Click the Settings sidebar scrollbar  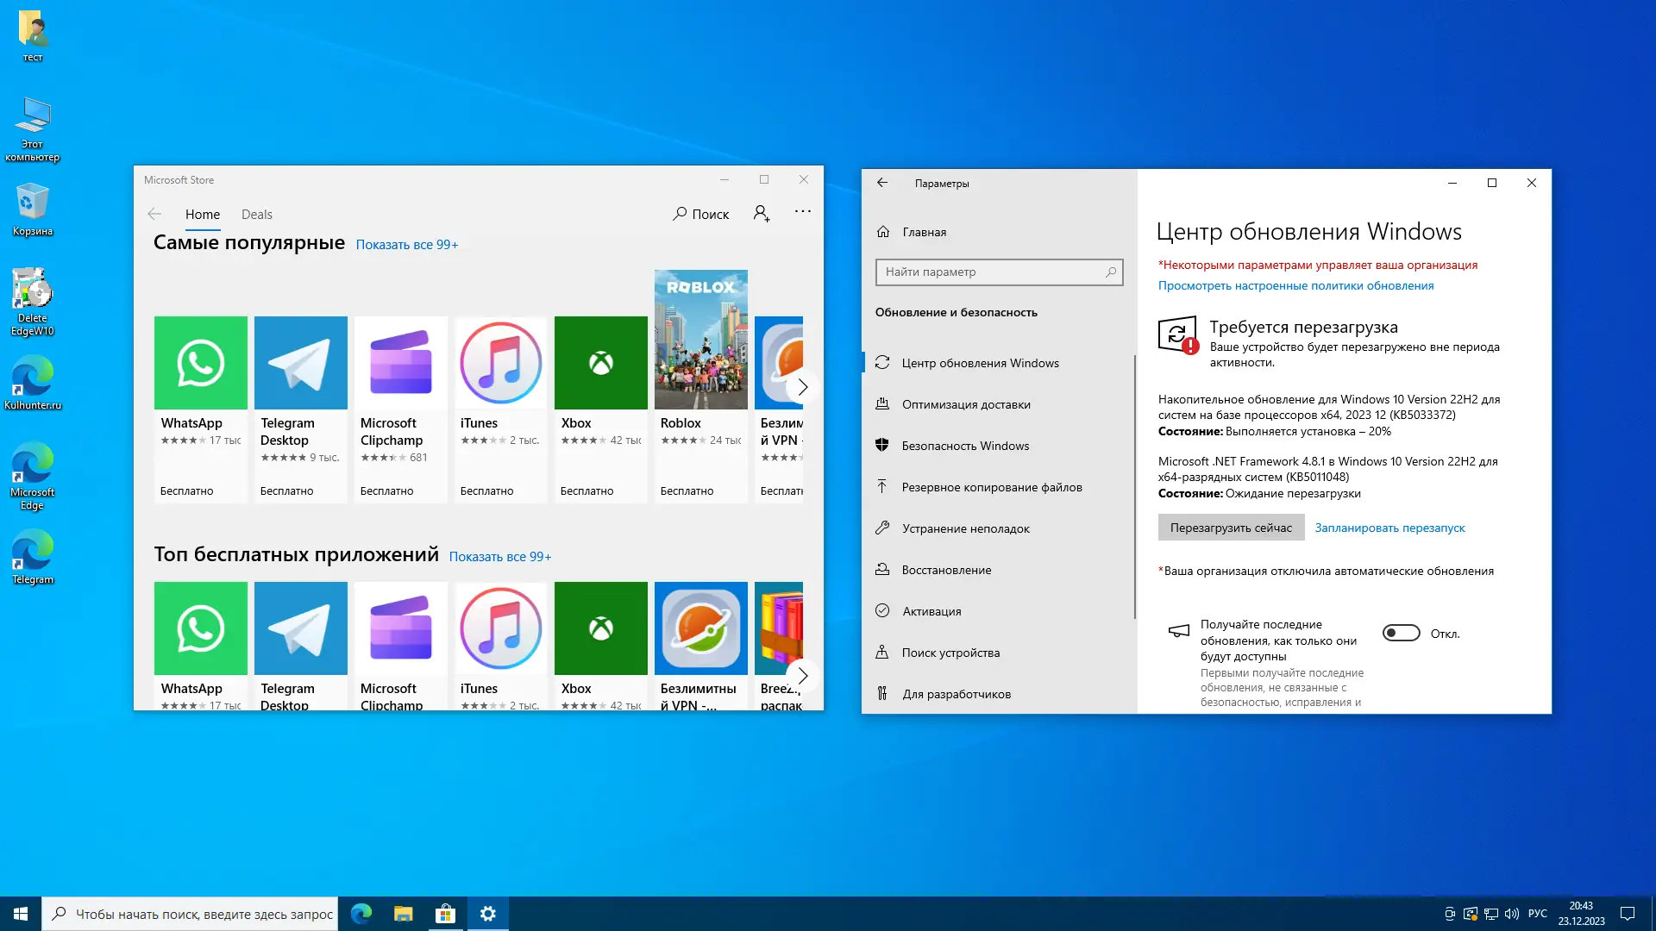(x=1134, y=487)
